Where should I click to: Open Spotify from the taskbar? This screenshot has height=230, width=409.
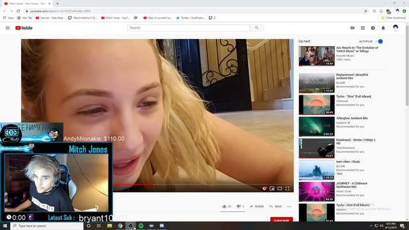141,226
